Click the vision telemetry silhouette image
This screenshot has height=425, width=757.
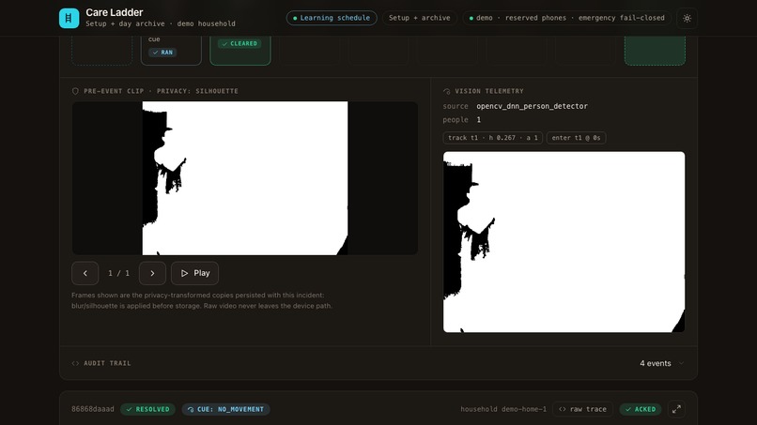(x=564, y=242)
